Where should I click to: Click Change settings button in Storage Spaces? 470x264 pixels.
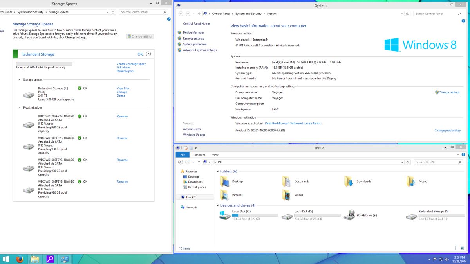[140, 36]
